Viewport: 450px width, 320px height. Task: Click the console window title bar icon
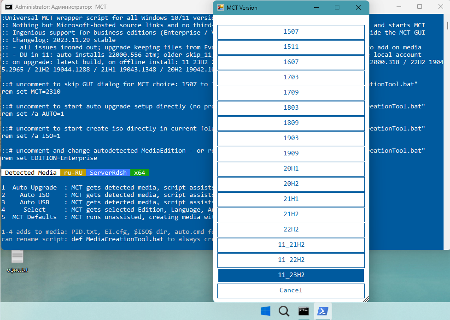[7, 7]
